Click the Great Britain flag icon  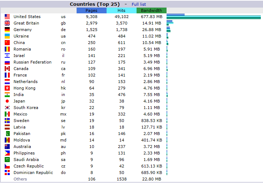click(x=7, y=23)
